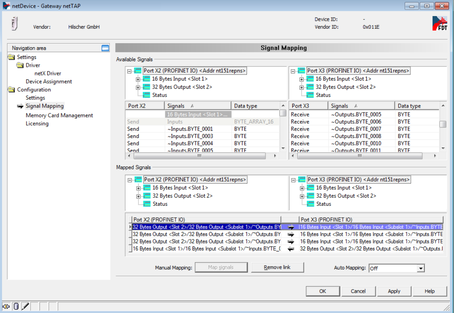454x313 pixels.
Task: Select ~Outputs.BYTE_0006 signal row
Action: click(x=364, y=122)
